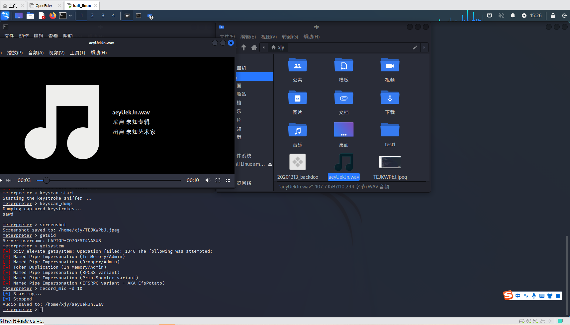The image size is (570, 325).
Task: Go to home folder in file manager
Action: 254,47
